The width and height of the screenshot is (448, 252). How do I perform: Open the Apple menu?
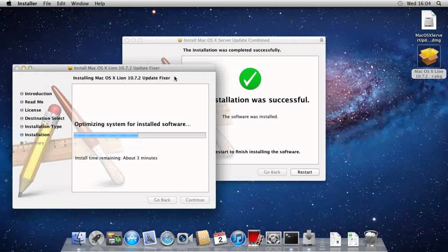[9, 3]
